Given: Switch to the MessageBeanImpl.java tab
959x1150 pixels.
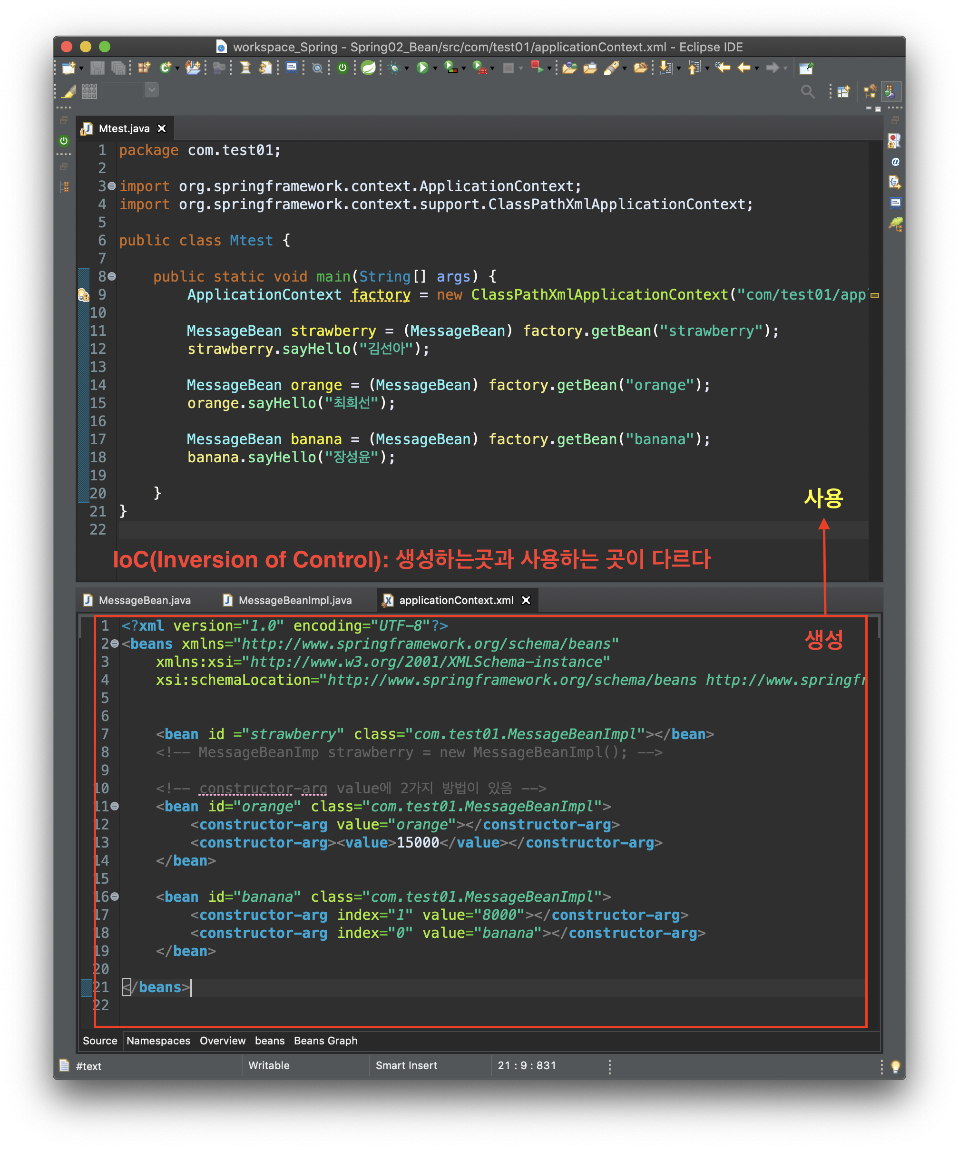Looking at the screenshot, I should click(x=294, y=600).
